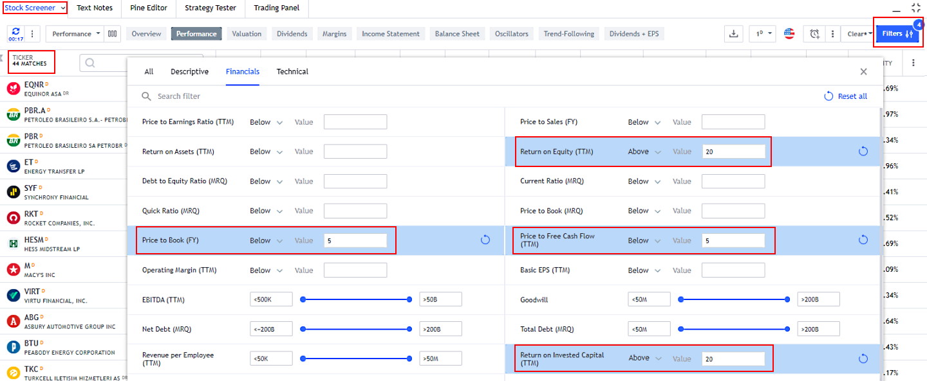Select the Valuation column view

(247, 34)
